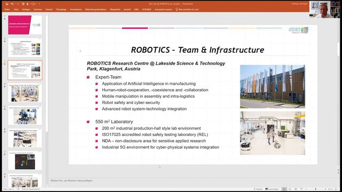The height and width of the screenshot is (192, 342).
Task: Switch to Normal view icon in status bar
Action: click(284, 189)
